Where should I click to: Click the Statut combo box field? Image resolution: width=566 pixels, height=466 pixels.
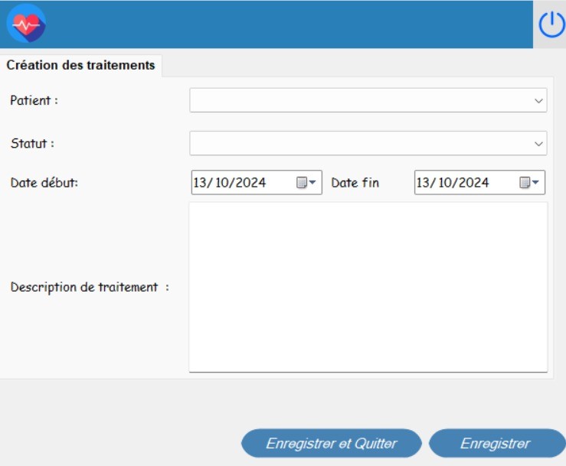pyautogui.click(x=368, y=144)
